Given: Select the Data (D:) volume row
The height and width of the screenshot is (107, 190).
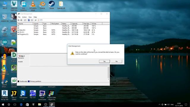Looking at the screenshot, I should (60, 30).
